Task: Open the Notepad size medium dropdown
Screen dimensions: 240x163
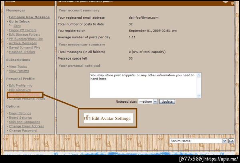Action: [x=148, y=101]
